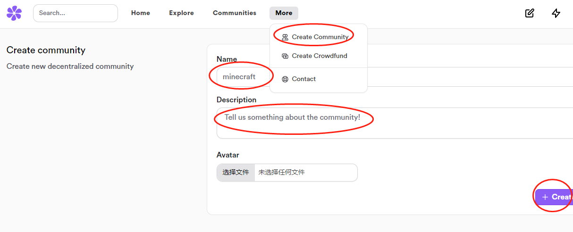Click the purple flower logo icon
573x232 pixels.
[x=14, y=13]
